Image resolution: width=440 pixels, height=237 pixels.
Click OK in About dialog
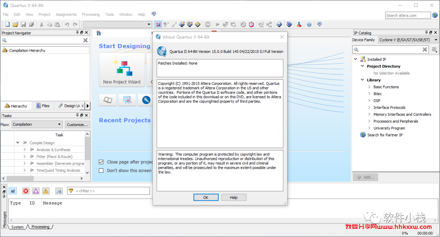point(206,198)
